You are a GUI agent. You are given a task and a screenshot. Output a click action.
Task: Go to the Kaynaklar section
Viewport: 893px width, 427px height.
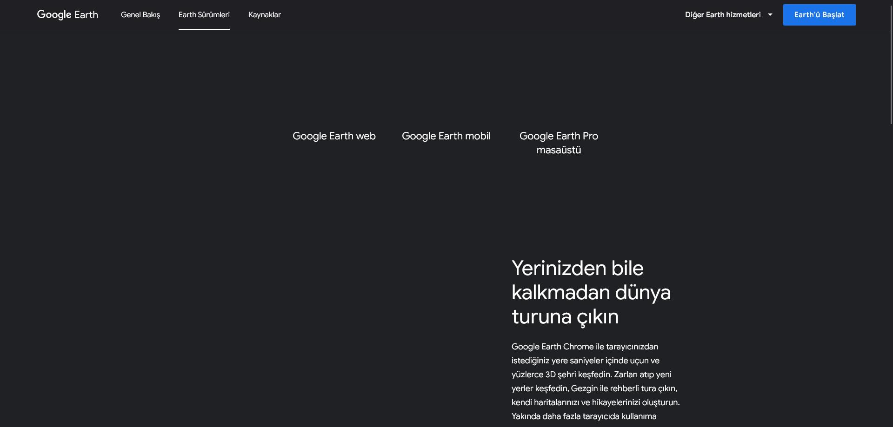(264, 15)
